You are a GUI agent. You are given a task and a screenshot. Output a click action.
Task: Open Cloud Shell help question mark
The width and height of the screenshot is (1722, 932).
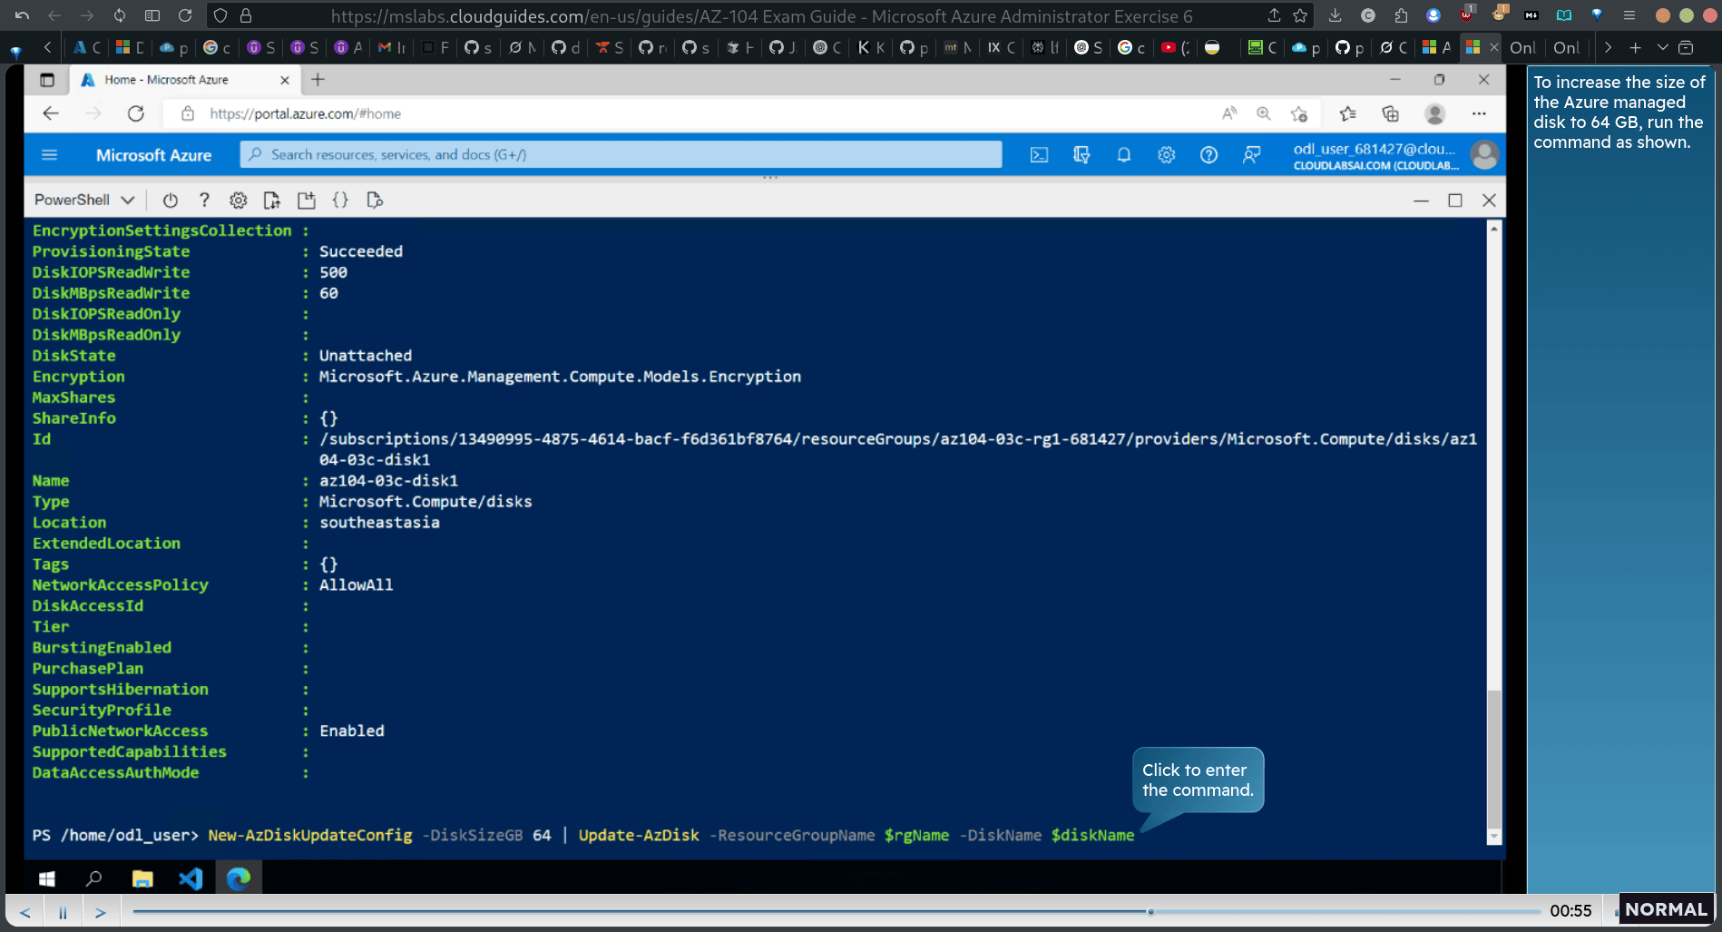point(204,201)
